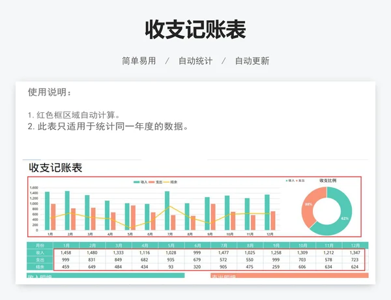Click the 自动统计 tagline text
The height and width of the screenshot is (300, 391).
tap(195, 61)
